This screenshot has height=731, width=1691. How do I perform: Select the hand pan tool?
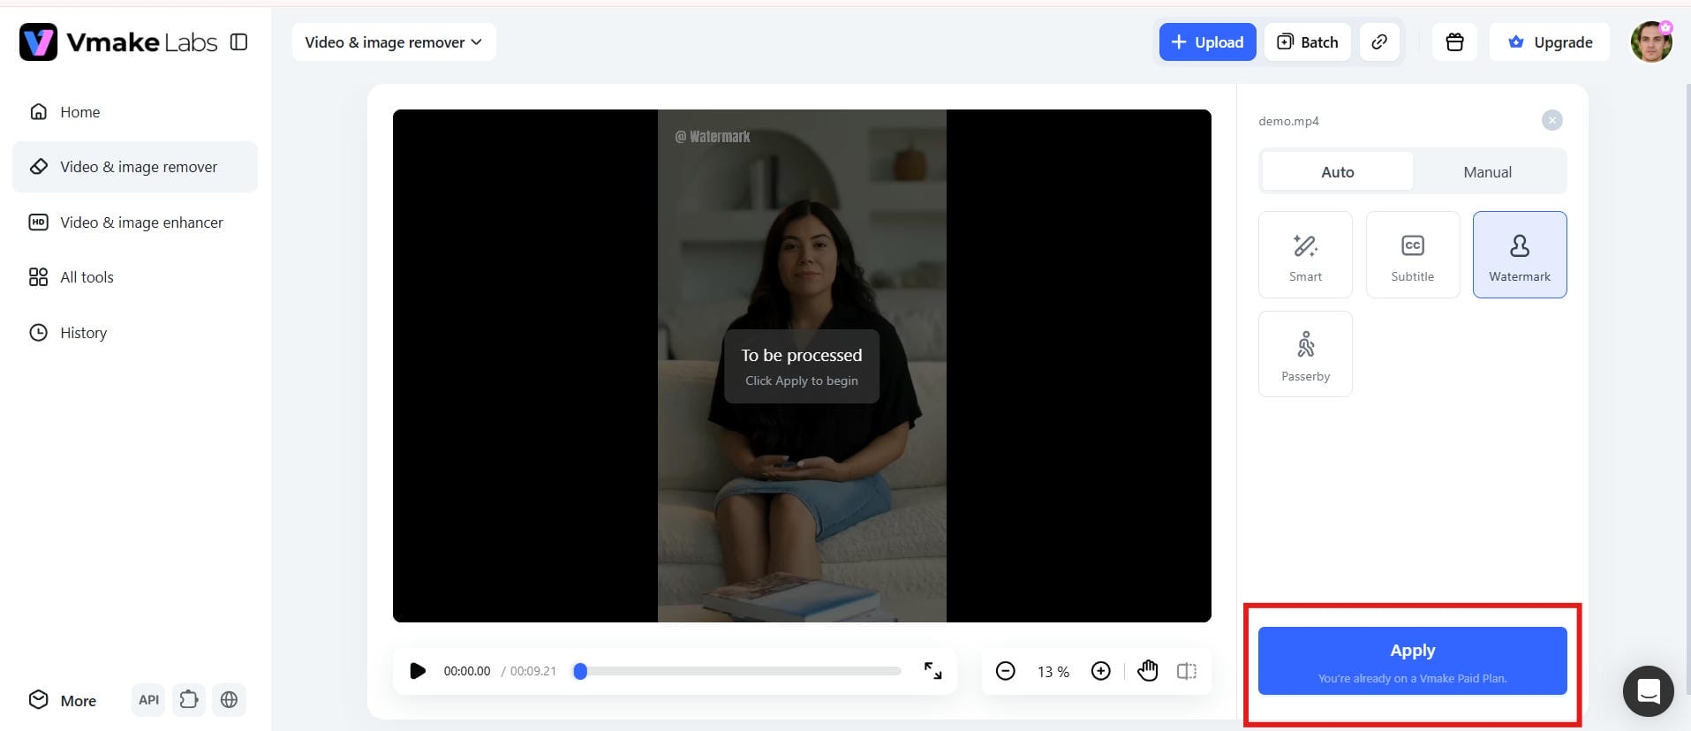pos(1147,671)
